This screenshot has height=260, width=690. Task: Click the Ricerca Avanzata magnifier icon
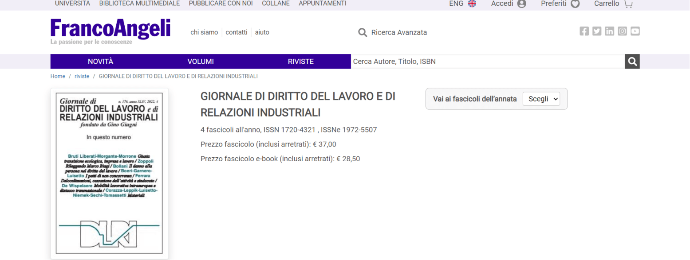click(363, 32)
